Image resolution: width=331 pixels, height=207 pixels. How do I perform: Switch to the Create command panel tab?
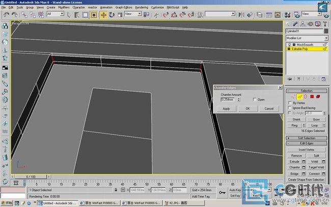pyautogui.click(x=288, y=24)
